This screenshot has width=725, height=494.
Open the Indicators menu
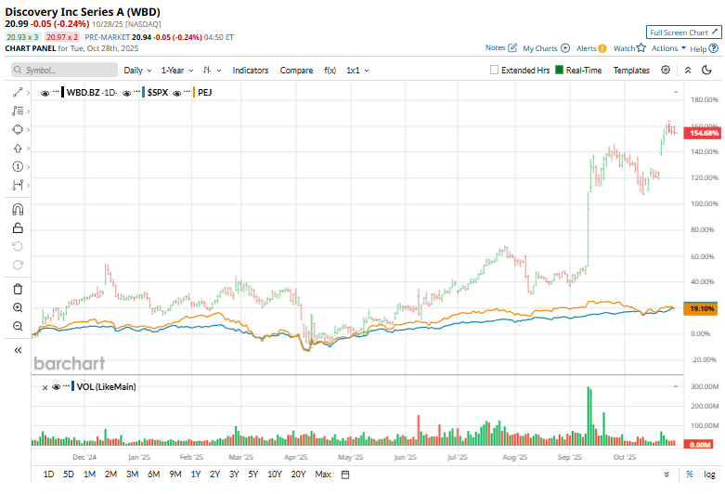tap(250, 71)
